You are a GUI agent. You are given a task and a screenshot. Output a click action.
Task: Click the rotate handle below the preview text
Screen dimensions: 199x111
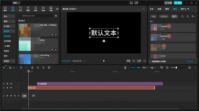pyautogui.click(x=104, y=41)
